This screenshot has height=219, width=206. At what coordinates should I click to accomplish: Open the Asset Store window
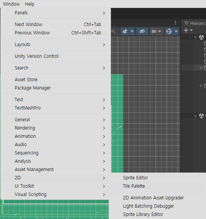click(x=55, y=79)
